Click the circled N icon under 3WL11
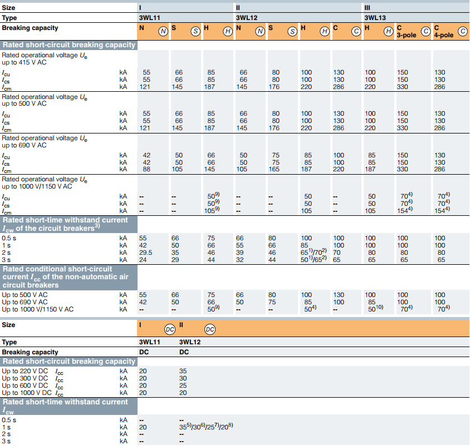Image resolution: width=470 pixels, height=445 pixels. [163, 32]
